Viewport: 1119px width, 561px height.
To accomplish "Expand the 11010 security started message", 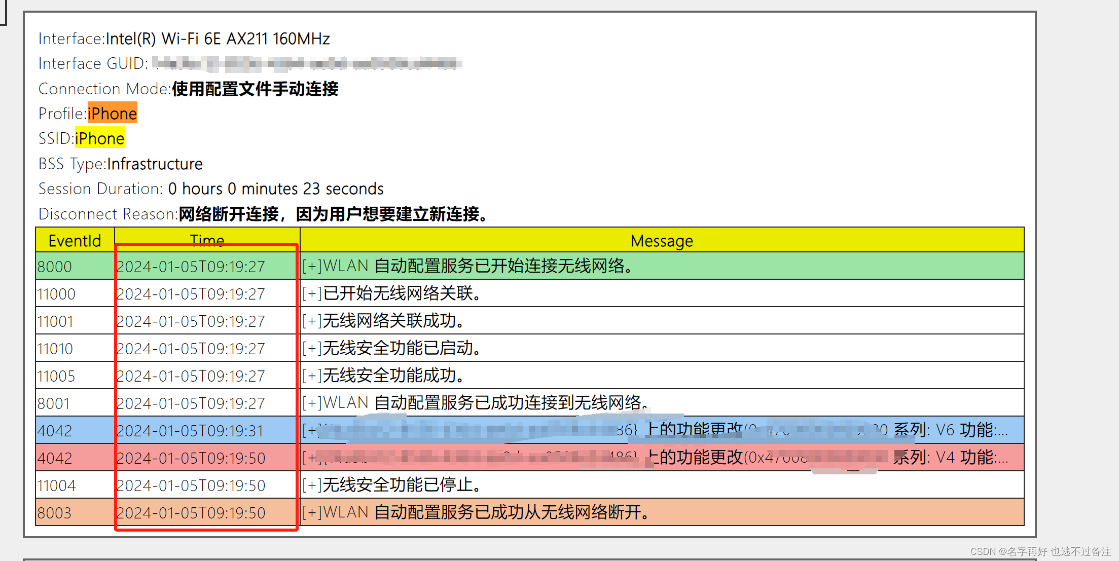I will pyautogui.click(x=312, y=348).
